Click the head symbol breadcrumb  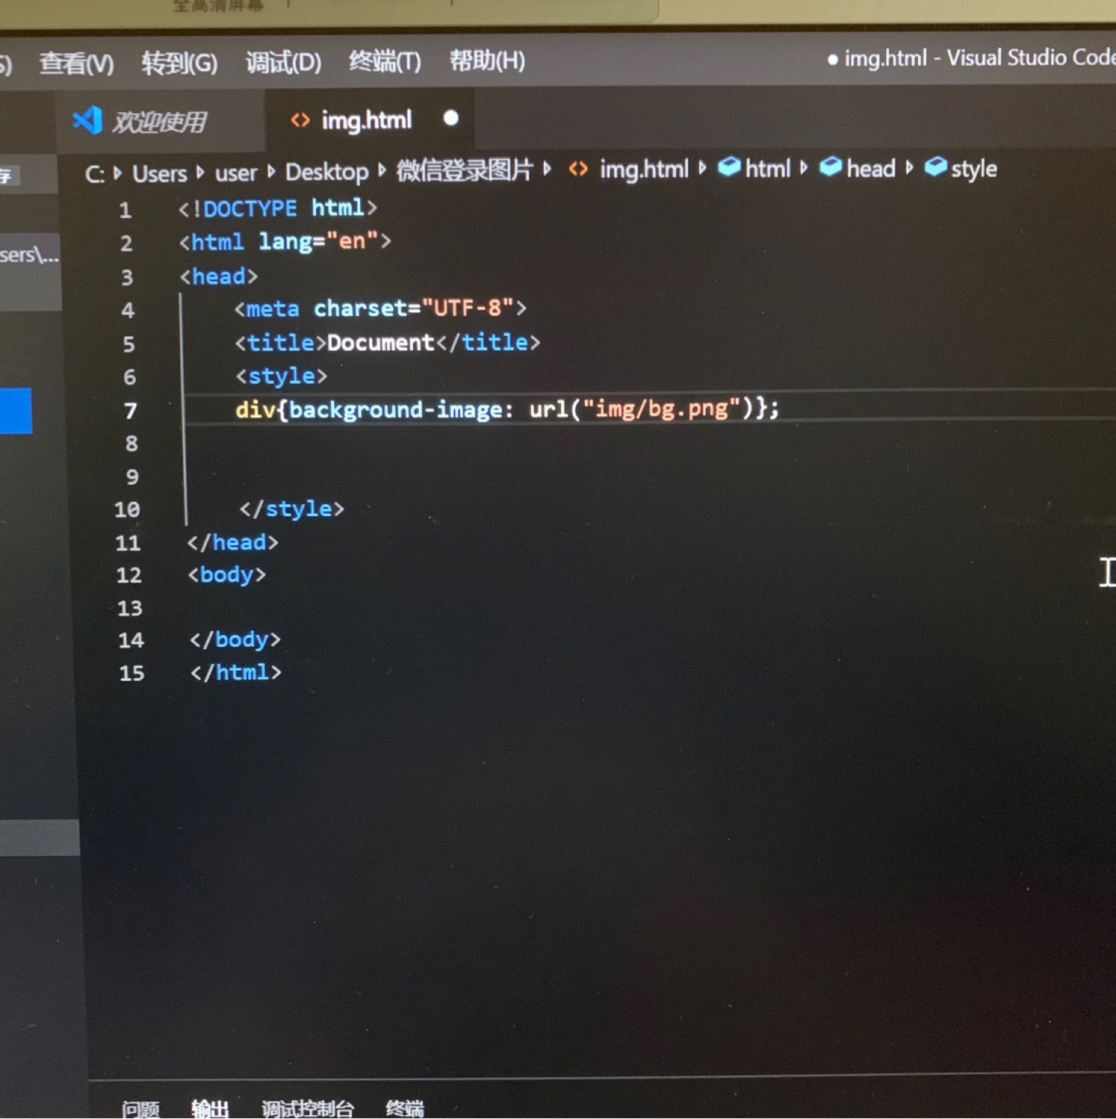[x=870, y=169]
